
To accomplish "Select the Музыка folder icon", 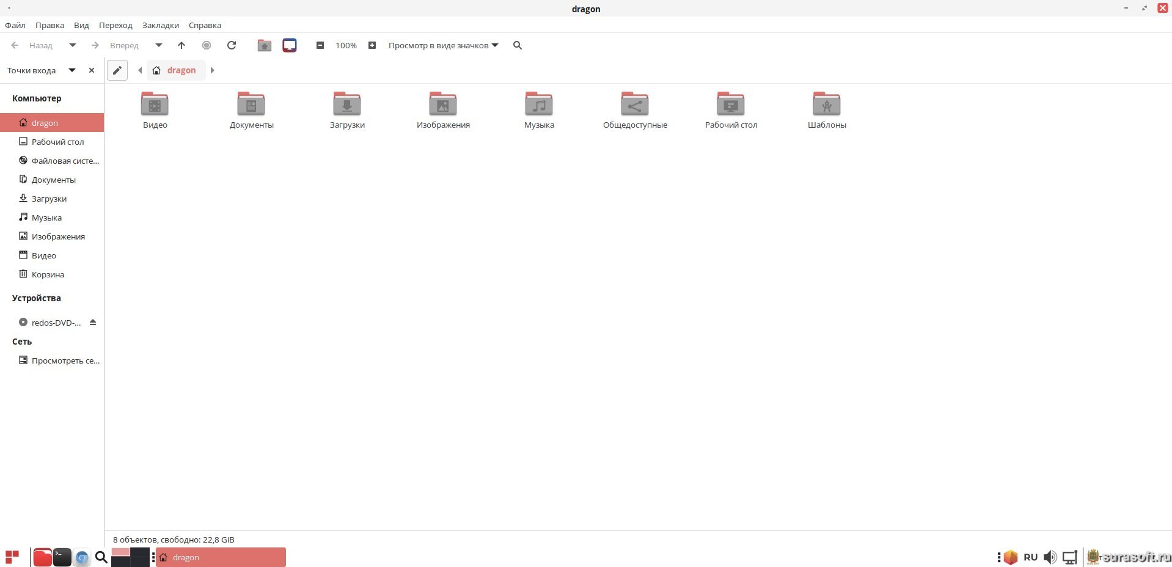I will click(x=539, y=103).
